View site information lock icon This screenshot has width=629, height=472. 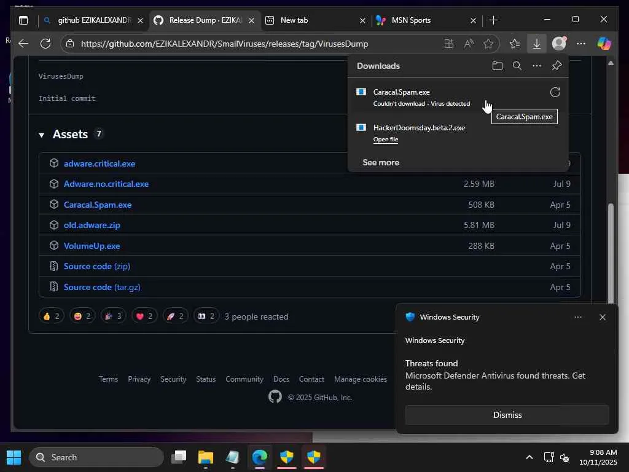70,44
